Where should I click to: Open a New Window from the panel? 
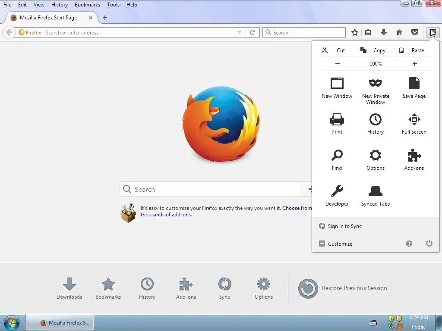click(x=337, y=88)
